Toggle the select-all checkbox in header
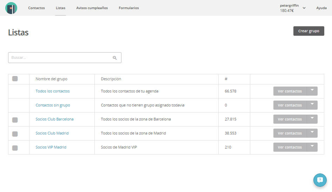 15,79
